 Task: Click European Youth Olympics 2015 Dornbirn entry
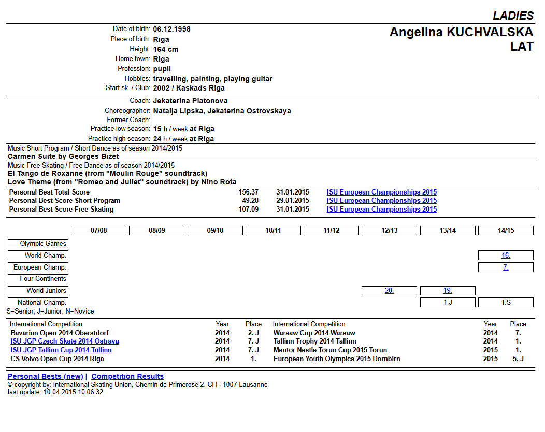click(x=337, y=359)
